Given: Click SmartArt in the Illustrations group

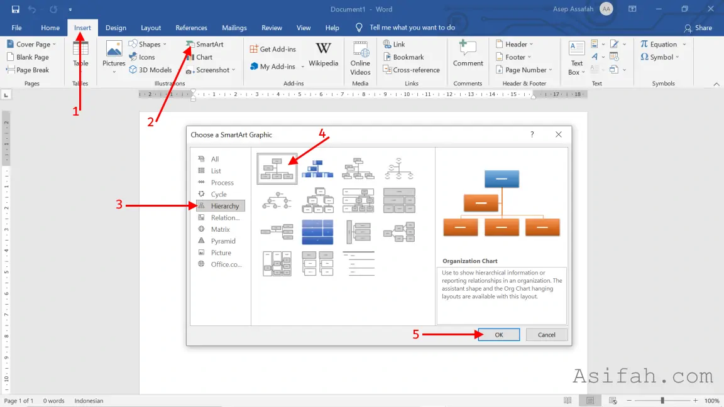Looking at the screenshot, I should [x=204, y=45].
